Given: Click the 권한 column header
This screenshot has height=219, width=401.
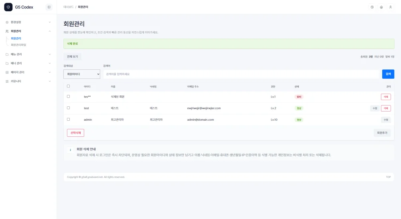Looking at the screenshot, I should (273, 87).
